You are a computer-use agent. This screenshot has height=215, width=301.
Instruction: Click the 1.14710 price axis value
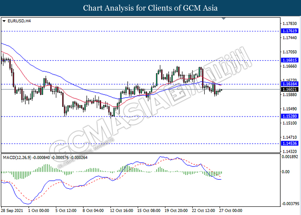click(290, 137)
